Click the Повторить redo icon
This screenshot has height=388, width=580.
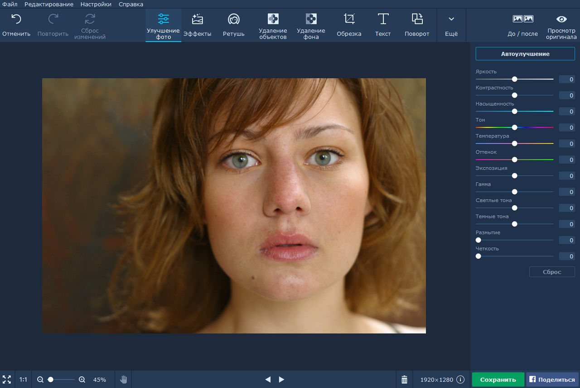coord(53,19)
